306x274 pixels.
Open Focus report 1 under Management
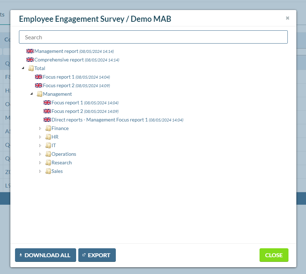click(67, 103)
